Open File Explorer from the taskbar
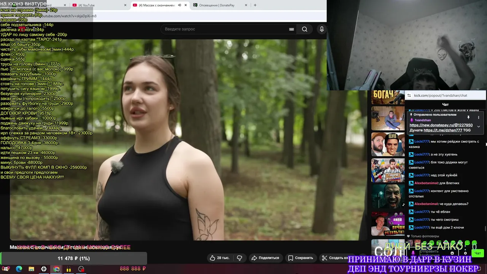Image resolution: width=487 pixels, height=274 pixels. tap(31, 269)
